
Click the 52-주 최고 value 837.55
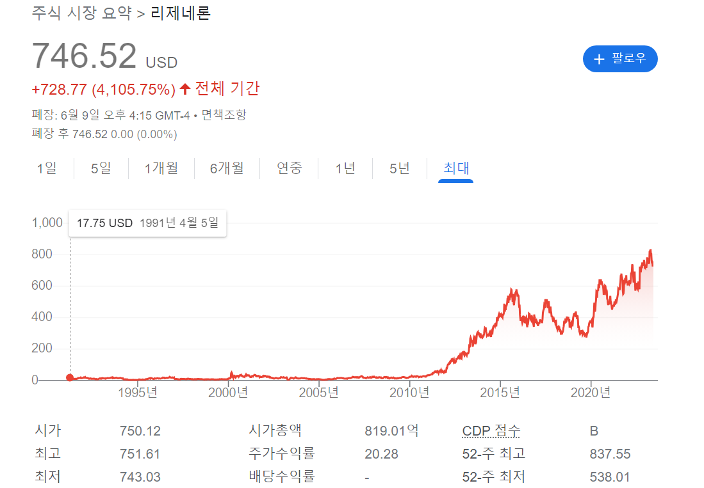pos(610,454)
